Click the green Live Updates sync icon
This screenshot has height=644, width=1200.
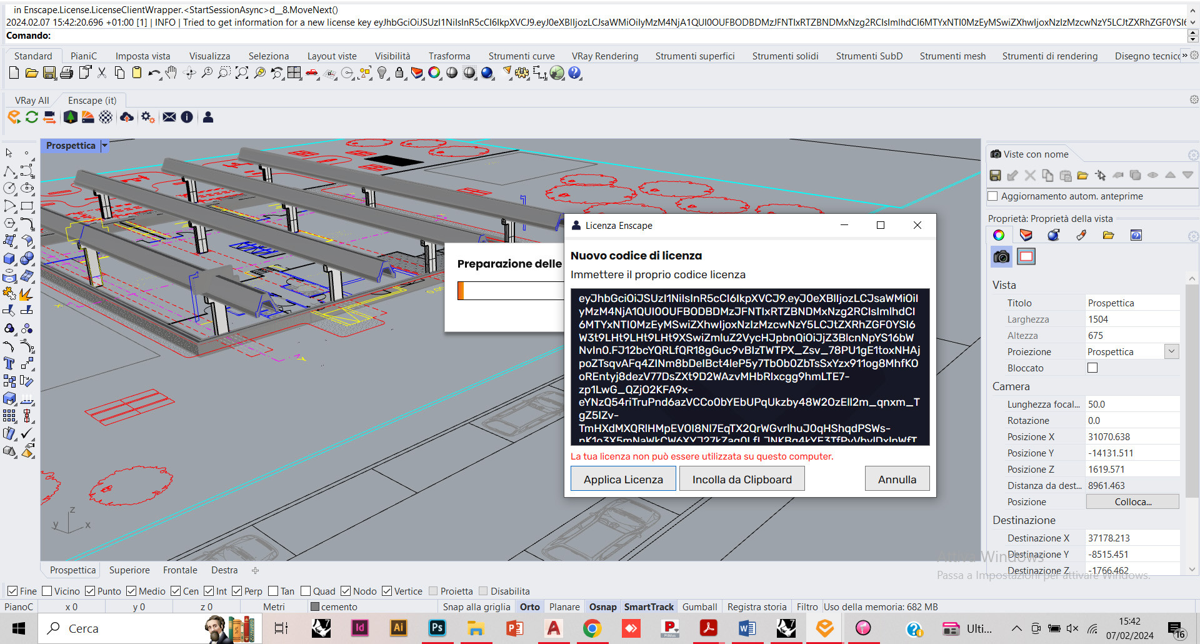coord(31,117)
